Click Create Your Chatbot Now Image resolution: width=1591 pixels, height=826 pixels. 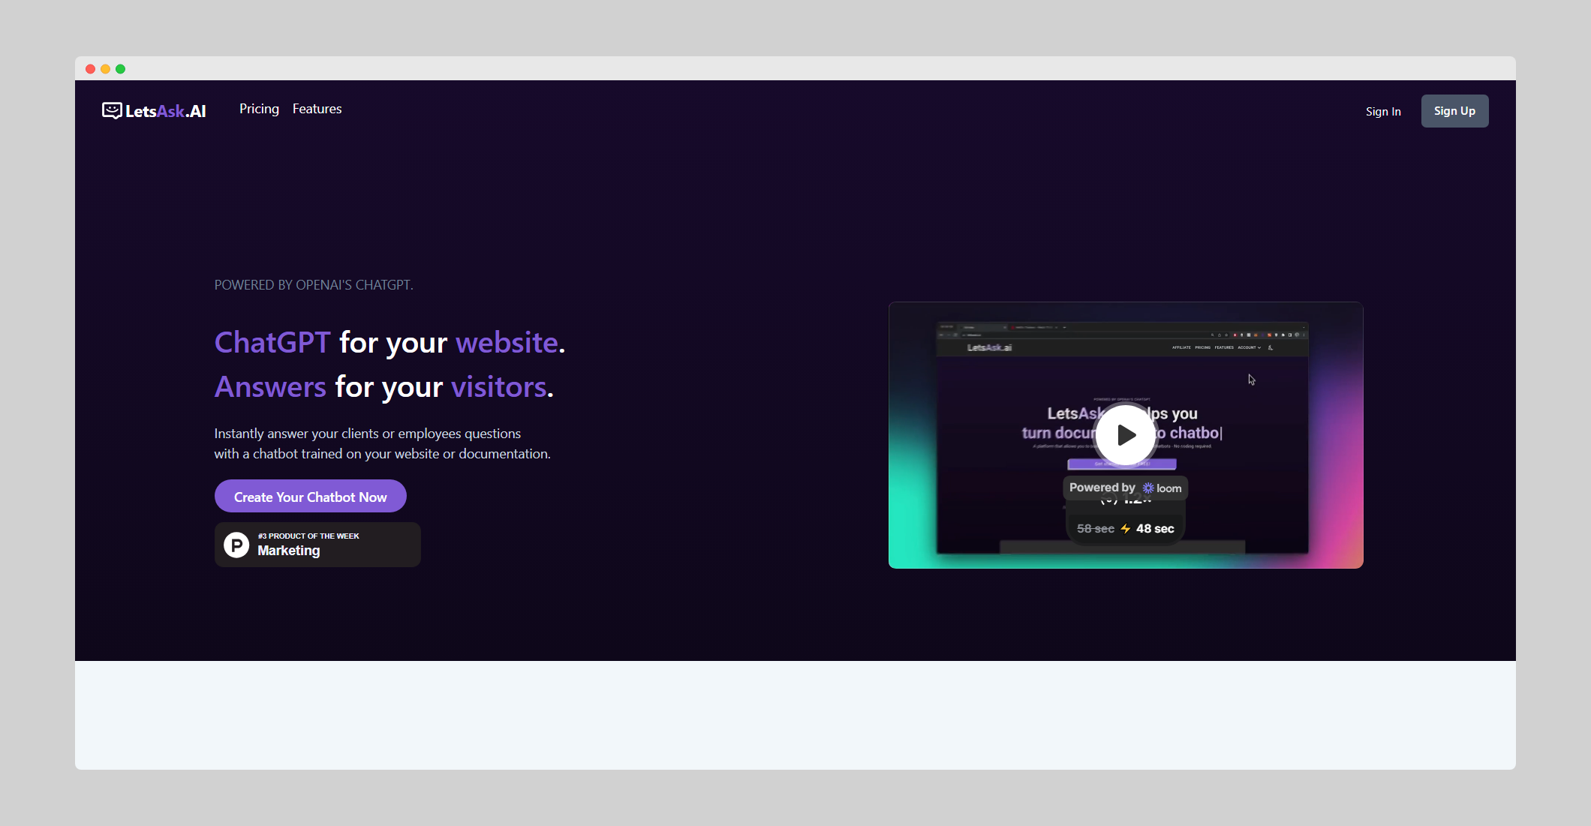point(311,497)
